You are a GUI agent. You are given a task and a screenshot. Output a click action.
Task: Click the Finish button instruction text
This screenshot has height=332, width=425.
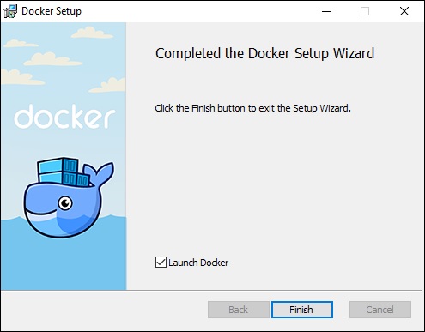pyautogui.click(x=252, y=108)
